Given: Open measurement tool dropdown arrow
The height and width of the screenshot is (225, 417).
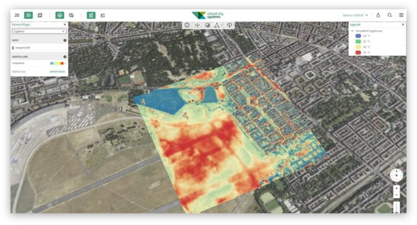Looking at the screenshot, I should click(x=222, y=25).
